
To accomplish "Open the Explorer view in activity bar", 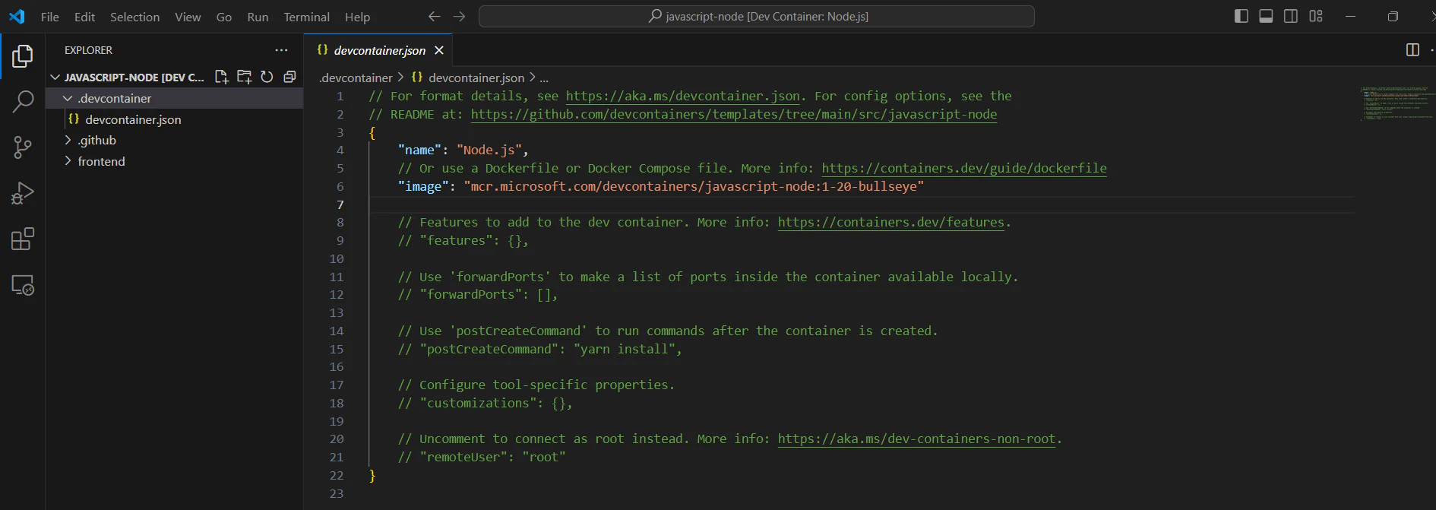I will (23, 55).
